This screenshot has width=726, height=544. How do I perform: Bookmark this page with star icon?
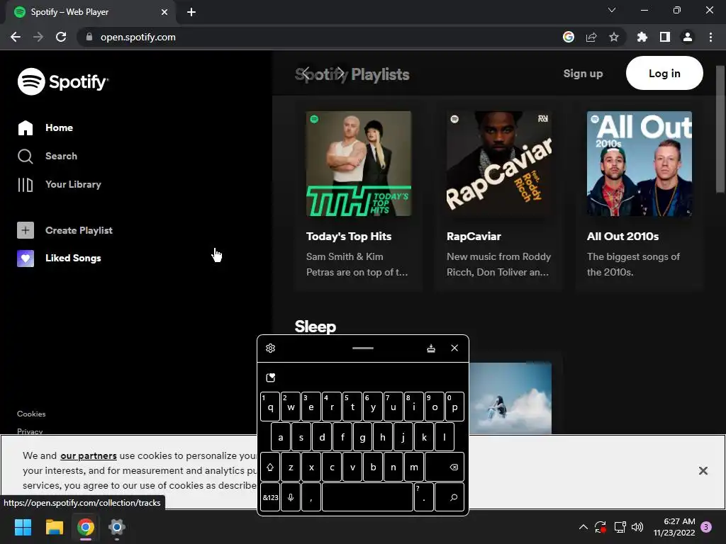(614, 37)
